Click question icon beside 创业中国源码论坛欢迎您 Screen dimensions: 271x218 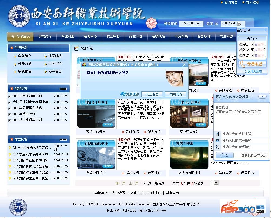10,148
